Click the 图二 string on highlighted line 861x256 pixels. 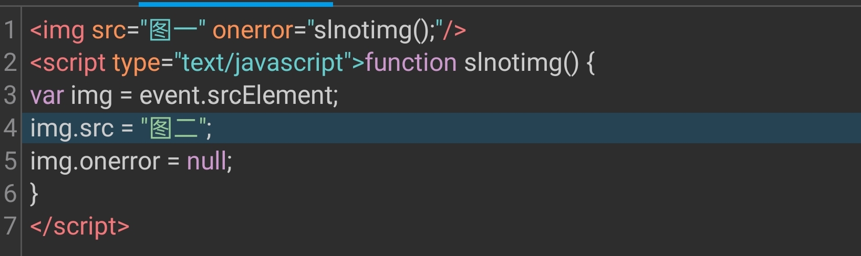click(x=174, y=128)
